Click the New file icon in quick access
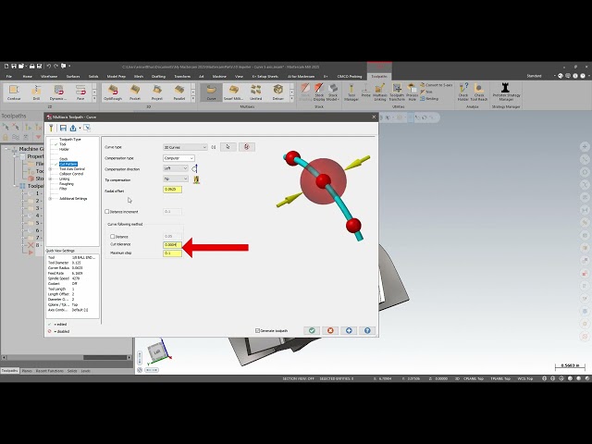The width and height of the screenshot is (592, 444). [6, 66]
